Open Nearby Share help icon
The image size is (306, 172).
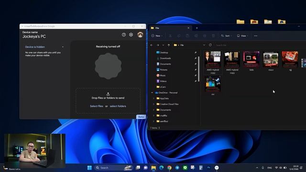pos(124,35)
